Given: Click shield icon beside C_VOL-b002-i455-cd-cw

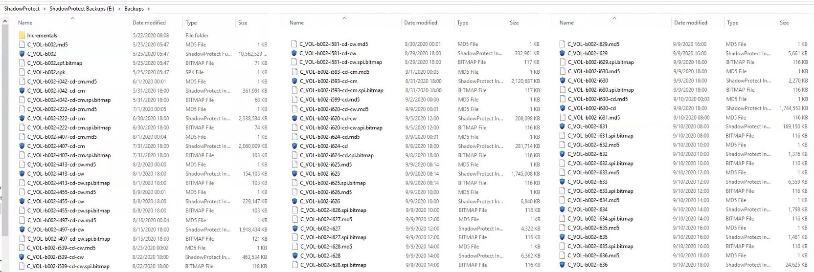Looking at the screenshot, I should tap(22, 201).
